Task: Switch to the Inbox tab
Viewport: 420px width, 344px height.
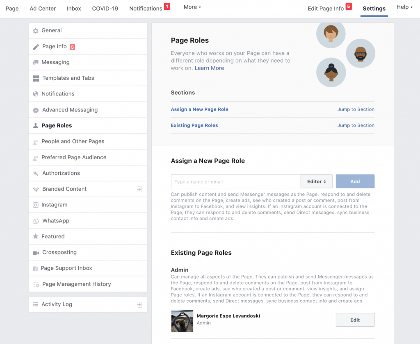Action: click(74, 9)
